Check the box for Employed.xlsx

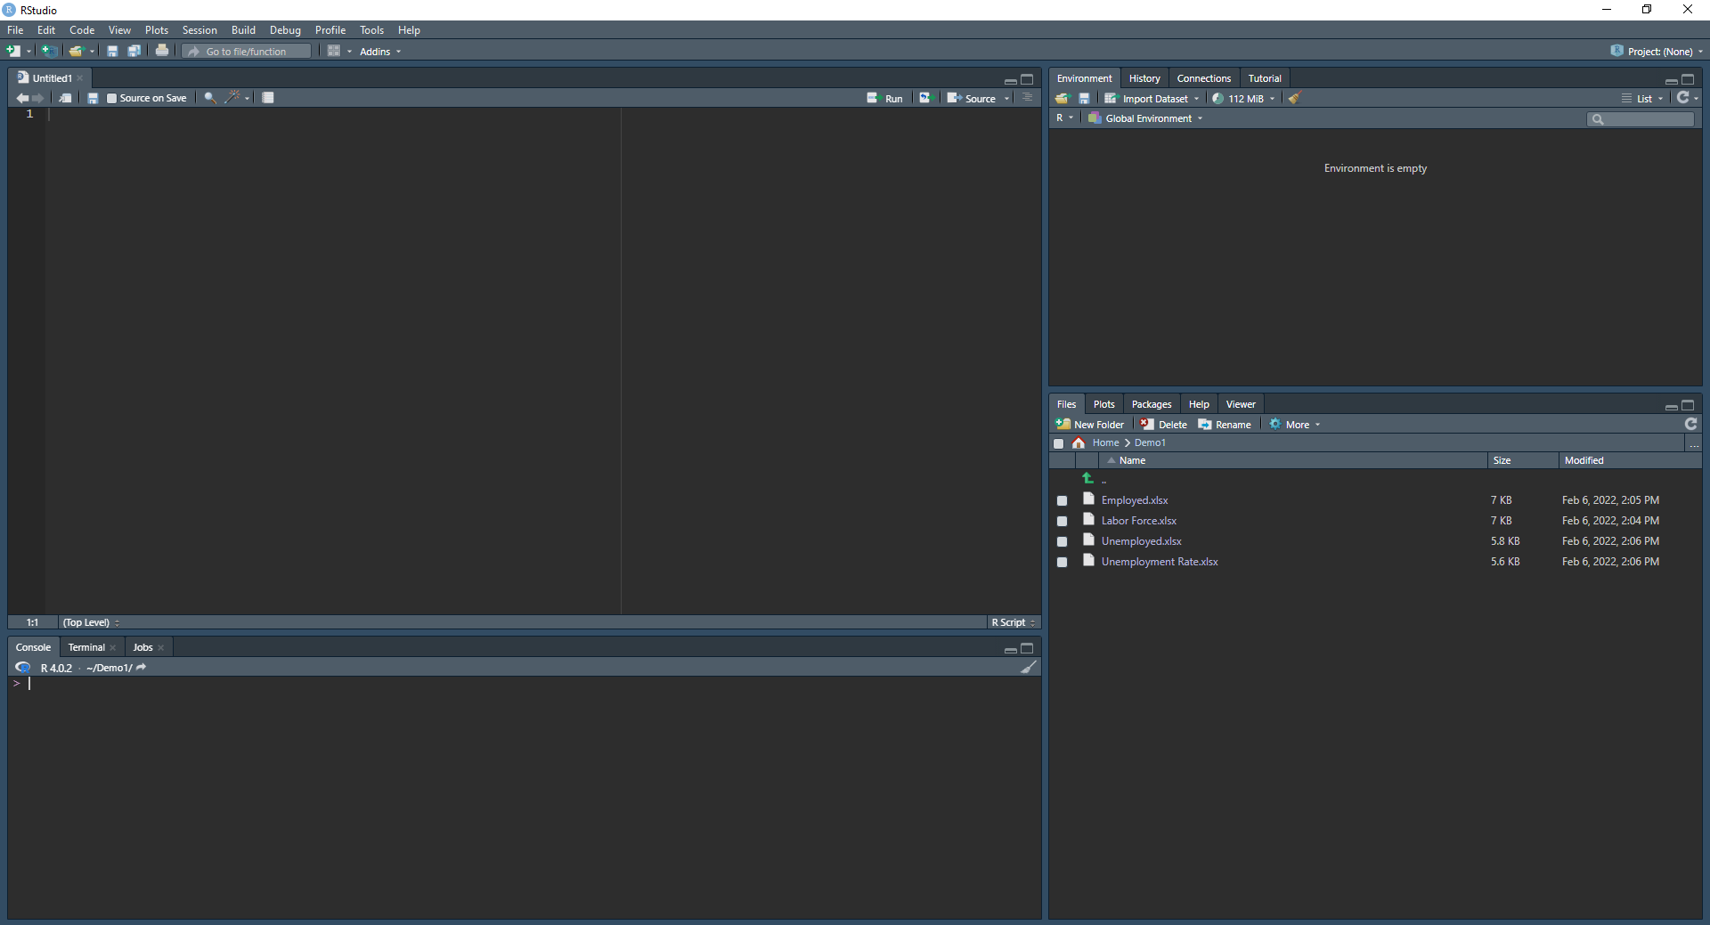click(1062, 501)
